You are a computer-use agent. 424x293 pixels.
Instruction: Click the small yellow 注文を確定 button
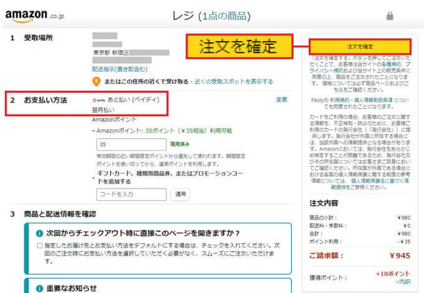[360, 47]
